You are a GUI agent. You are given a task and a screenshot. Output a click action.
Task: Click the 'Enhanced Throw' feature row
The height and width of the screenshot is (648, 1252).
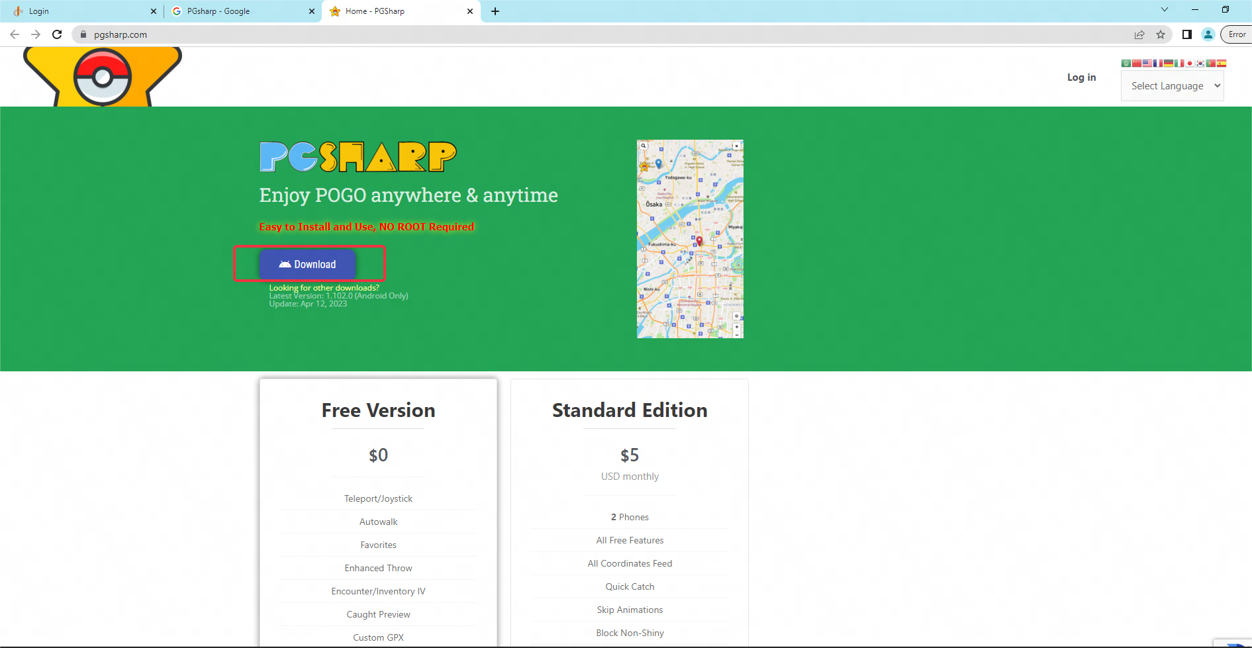pos(378,568)
